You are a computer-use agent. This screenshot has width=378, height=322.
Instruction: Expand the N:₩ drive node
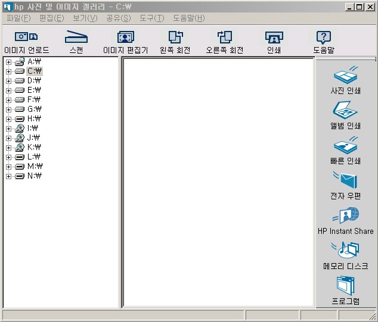point(8,176)
